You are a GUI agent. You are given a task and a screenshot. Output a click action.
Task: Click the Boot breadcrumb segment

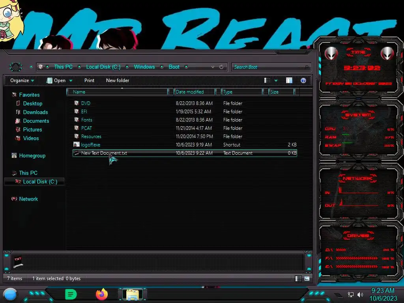tap(174, 67)
